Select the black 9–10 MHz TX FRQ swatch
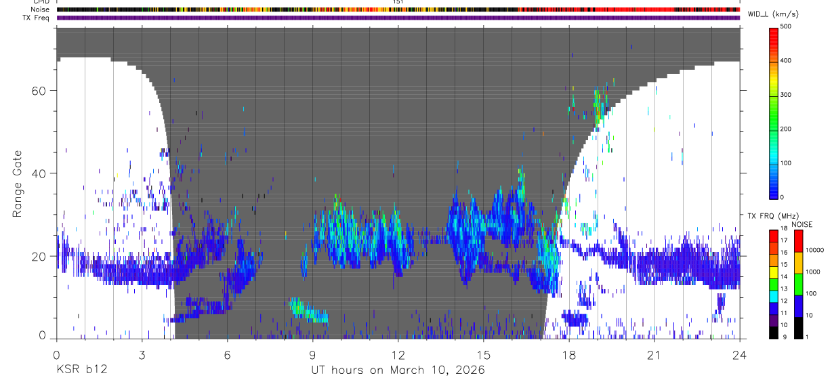832x384 pixels. (773, 333)
